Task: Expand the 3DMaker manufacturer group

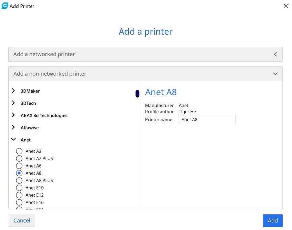Action: (13, 91)
